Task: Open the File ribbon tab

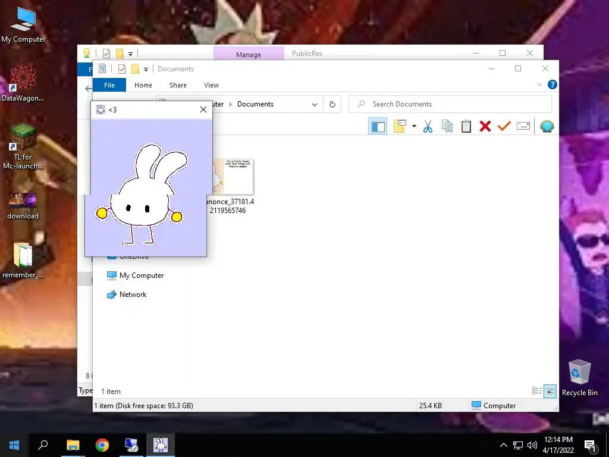Action: [109, 85]
